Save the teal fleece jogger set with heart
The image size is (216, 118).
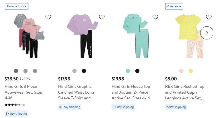click(x=155, y=17)
